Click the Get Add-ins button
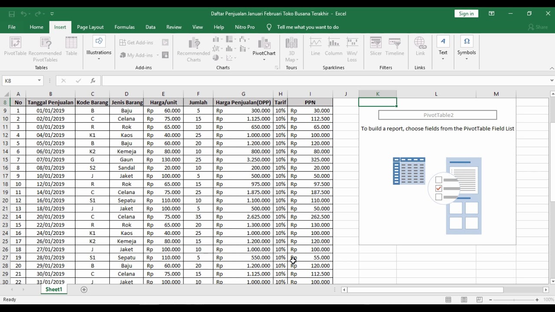Screen dimensions: 555x312 click(x=136, y=42)
